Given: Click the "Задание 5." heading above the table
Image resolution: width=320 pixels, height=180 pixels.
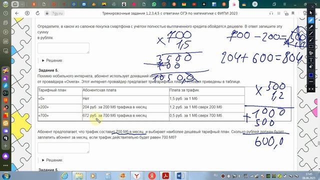Looking at the screenshot, I should [48, 70].
